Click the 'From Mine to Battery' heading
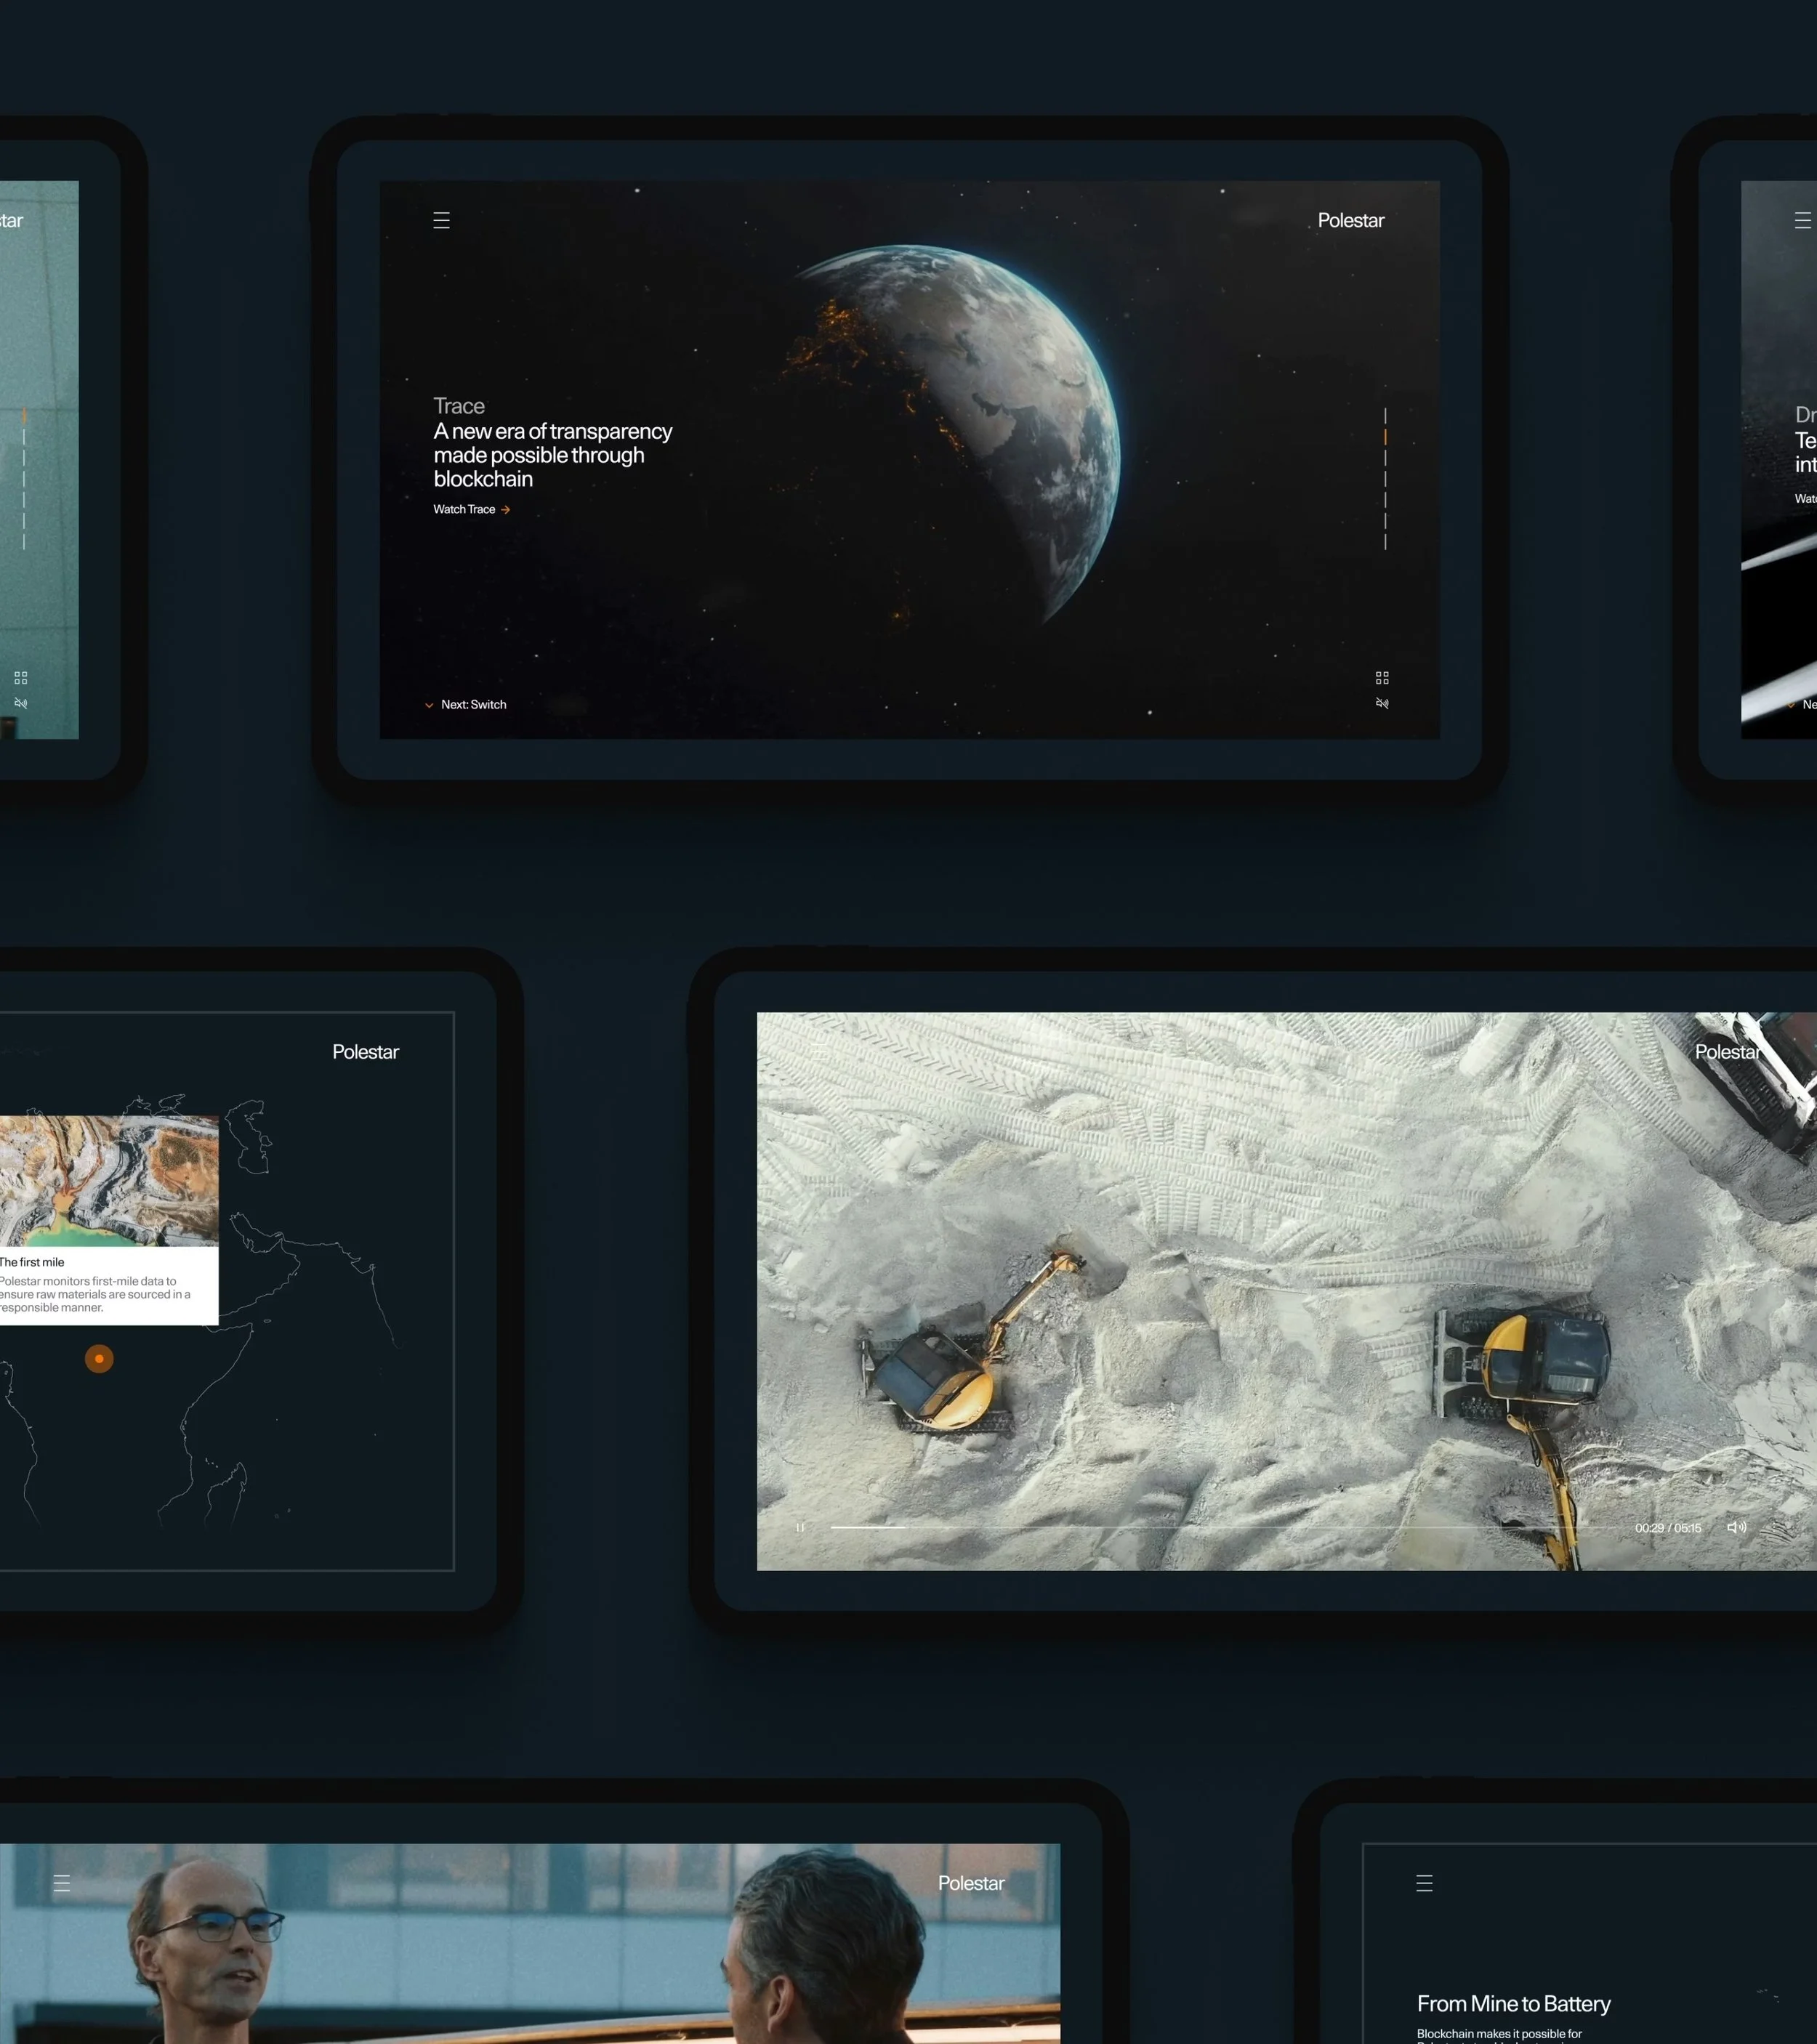This screenshot has width=1817, height=2044. (x=1514, y=2003)
